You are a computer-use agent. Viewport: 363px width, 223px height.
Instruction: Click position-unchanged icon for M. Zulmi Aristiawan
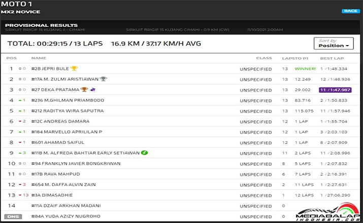20,79
